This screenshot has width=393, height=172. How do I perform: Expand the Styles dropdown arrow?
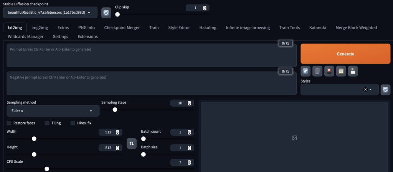(371, 89)
